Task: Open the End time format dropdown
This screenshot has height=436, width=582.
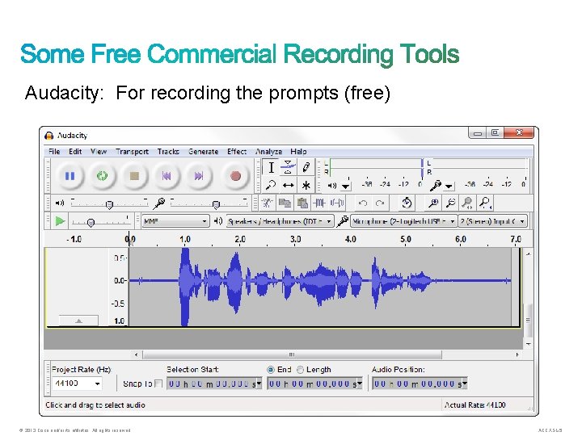Action: [359, 384]
